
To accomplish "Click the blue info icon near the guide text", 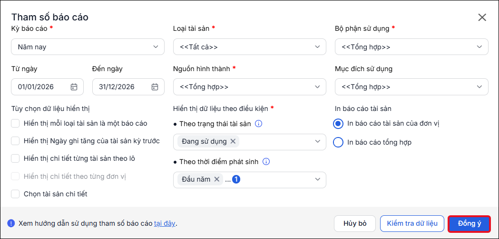I will [x=11, y=223].
